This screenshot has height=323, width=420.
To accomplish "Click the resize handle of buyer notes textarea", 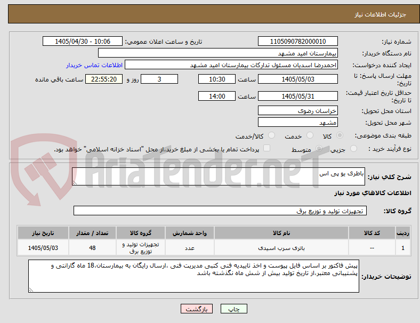I will [31, 290].
